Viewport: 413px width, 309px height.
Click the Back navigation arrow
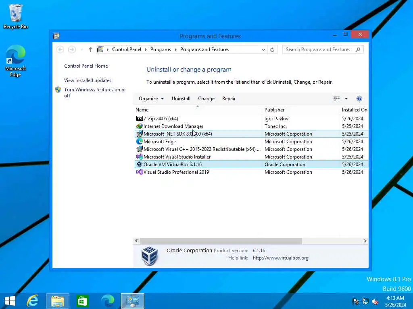60,49
